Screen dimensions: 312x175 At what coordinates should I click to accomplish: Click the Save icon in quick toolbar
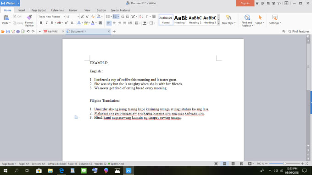[8, 32]
